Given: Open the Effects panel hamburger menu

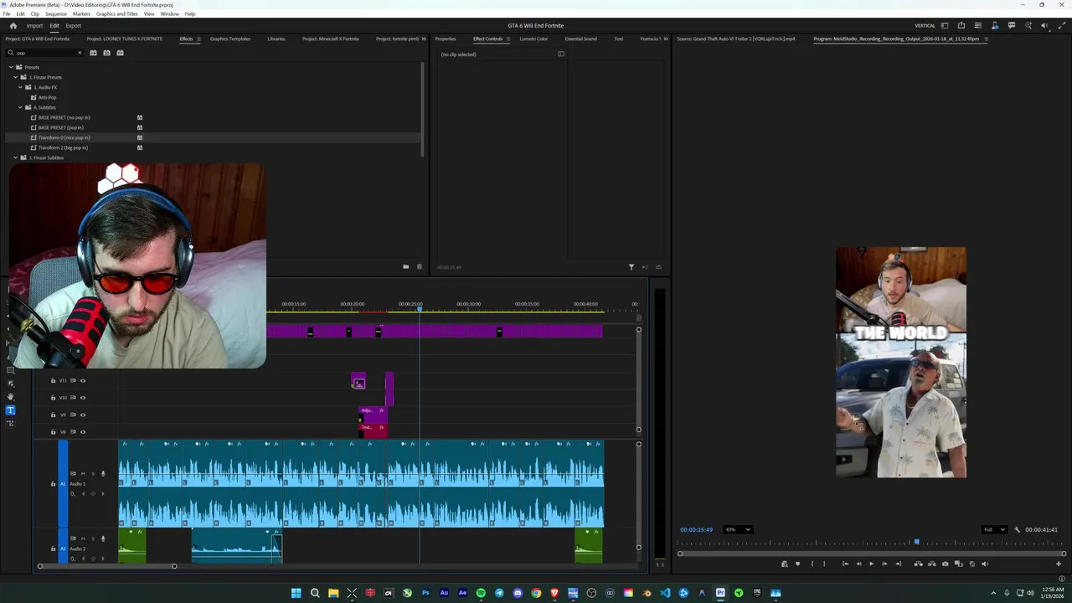Looking at the screenshot, I should [x=198, y=39].
